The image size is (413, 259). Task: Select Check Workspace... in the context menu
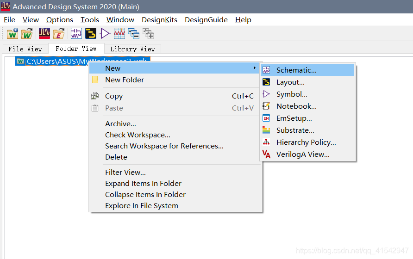[x=175, y=135]
